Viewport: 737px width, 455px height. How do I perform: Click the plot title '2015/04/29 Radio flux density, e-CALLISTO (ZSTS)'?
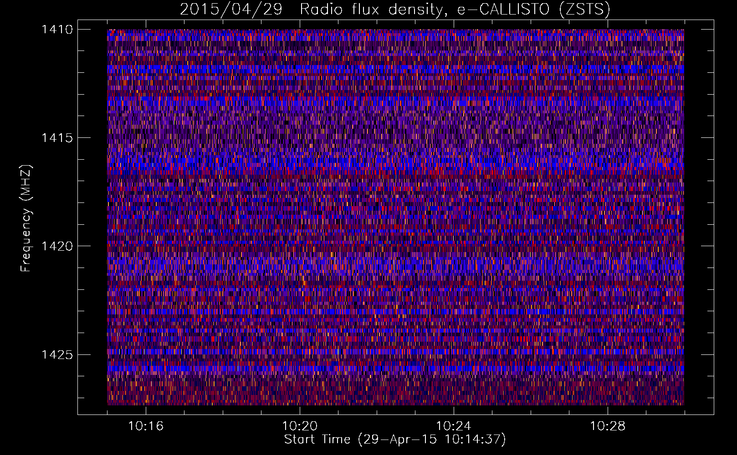395,9
